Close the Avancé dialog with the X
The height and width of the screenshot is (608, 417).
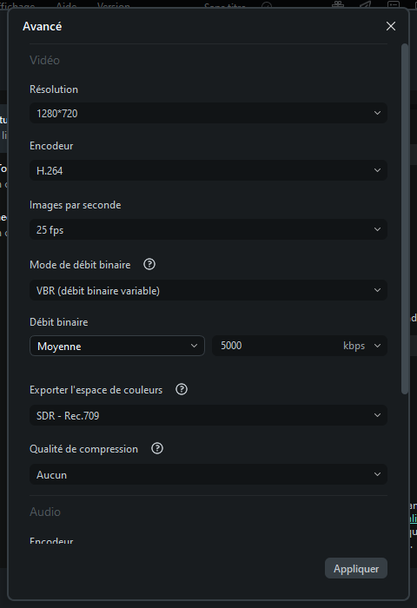391,26
